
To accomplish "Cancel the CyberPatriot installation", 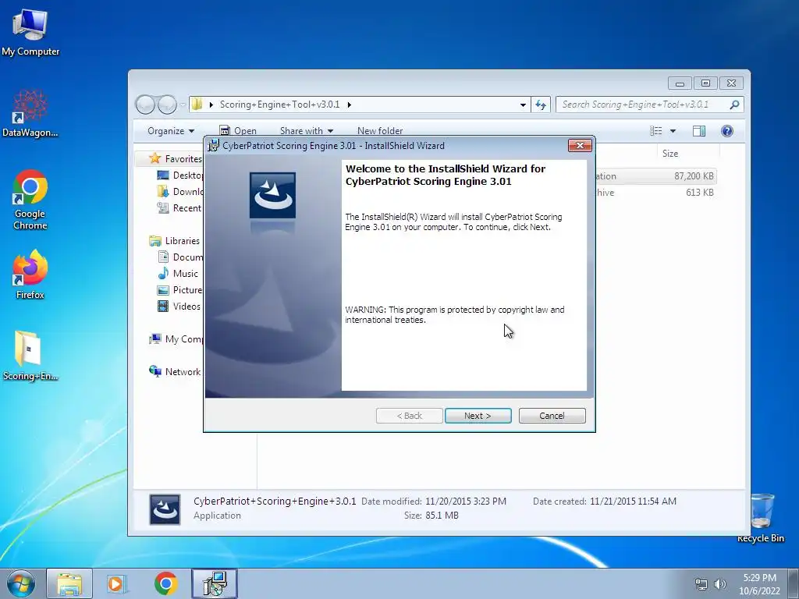I will point(552,416).
